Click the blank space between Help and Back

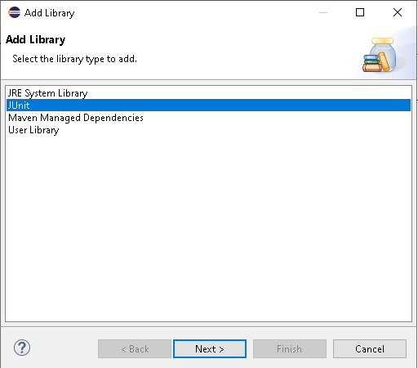(64, 348)
